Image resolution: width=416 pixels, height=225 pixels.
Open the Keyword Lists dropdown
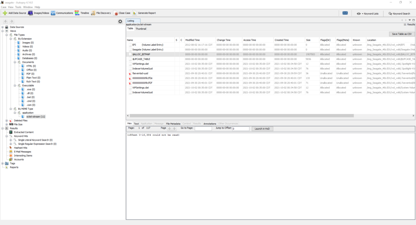click(x=368, y=13)
